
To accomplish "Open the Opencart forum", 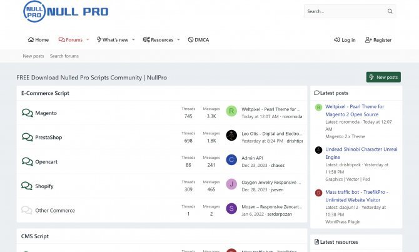I will point(46,162).
